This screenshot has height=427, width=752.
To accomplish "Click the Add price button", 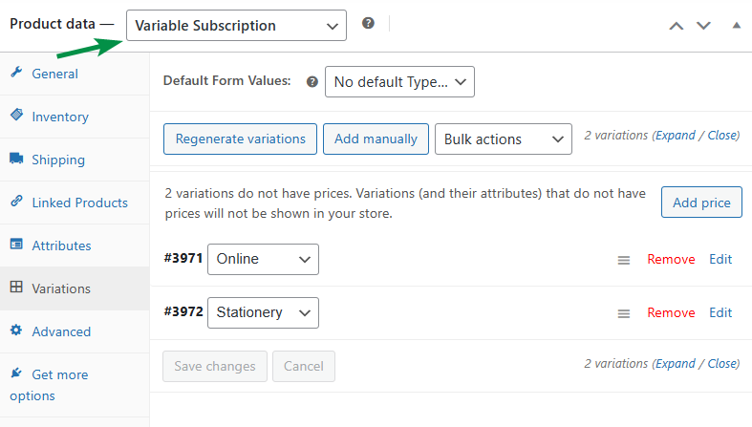I will pyautogui.click(x=701, y=203).
